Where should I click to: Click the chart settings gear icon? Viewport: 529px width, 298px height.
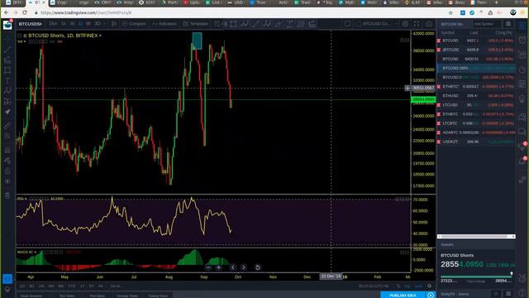(405, 24)
